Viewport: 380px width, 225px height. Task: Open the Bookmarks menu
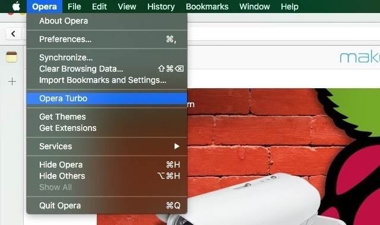207,7
